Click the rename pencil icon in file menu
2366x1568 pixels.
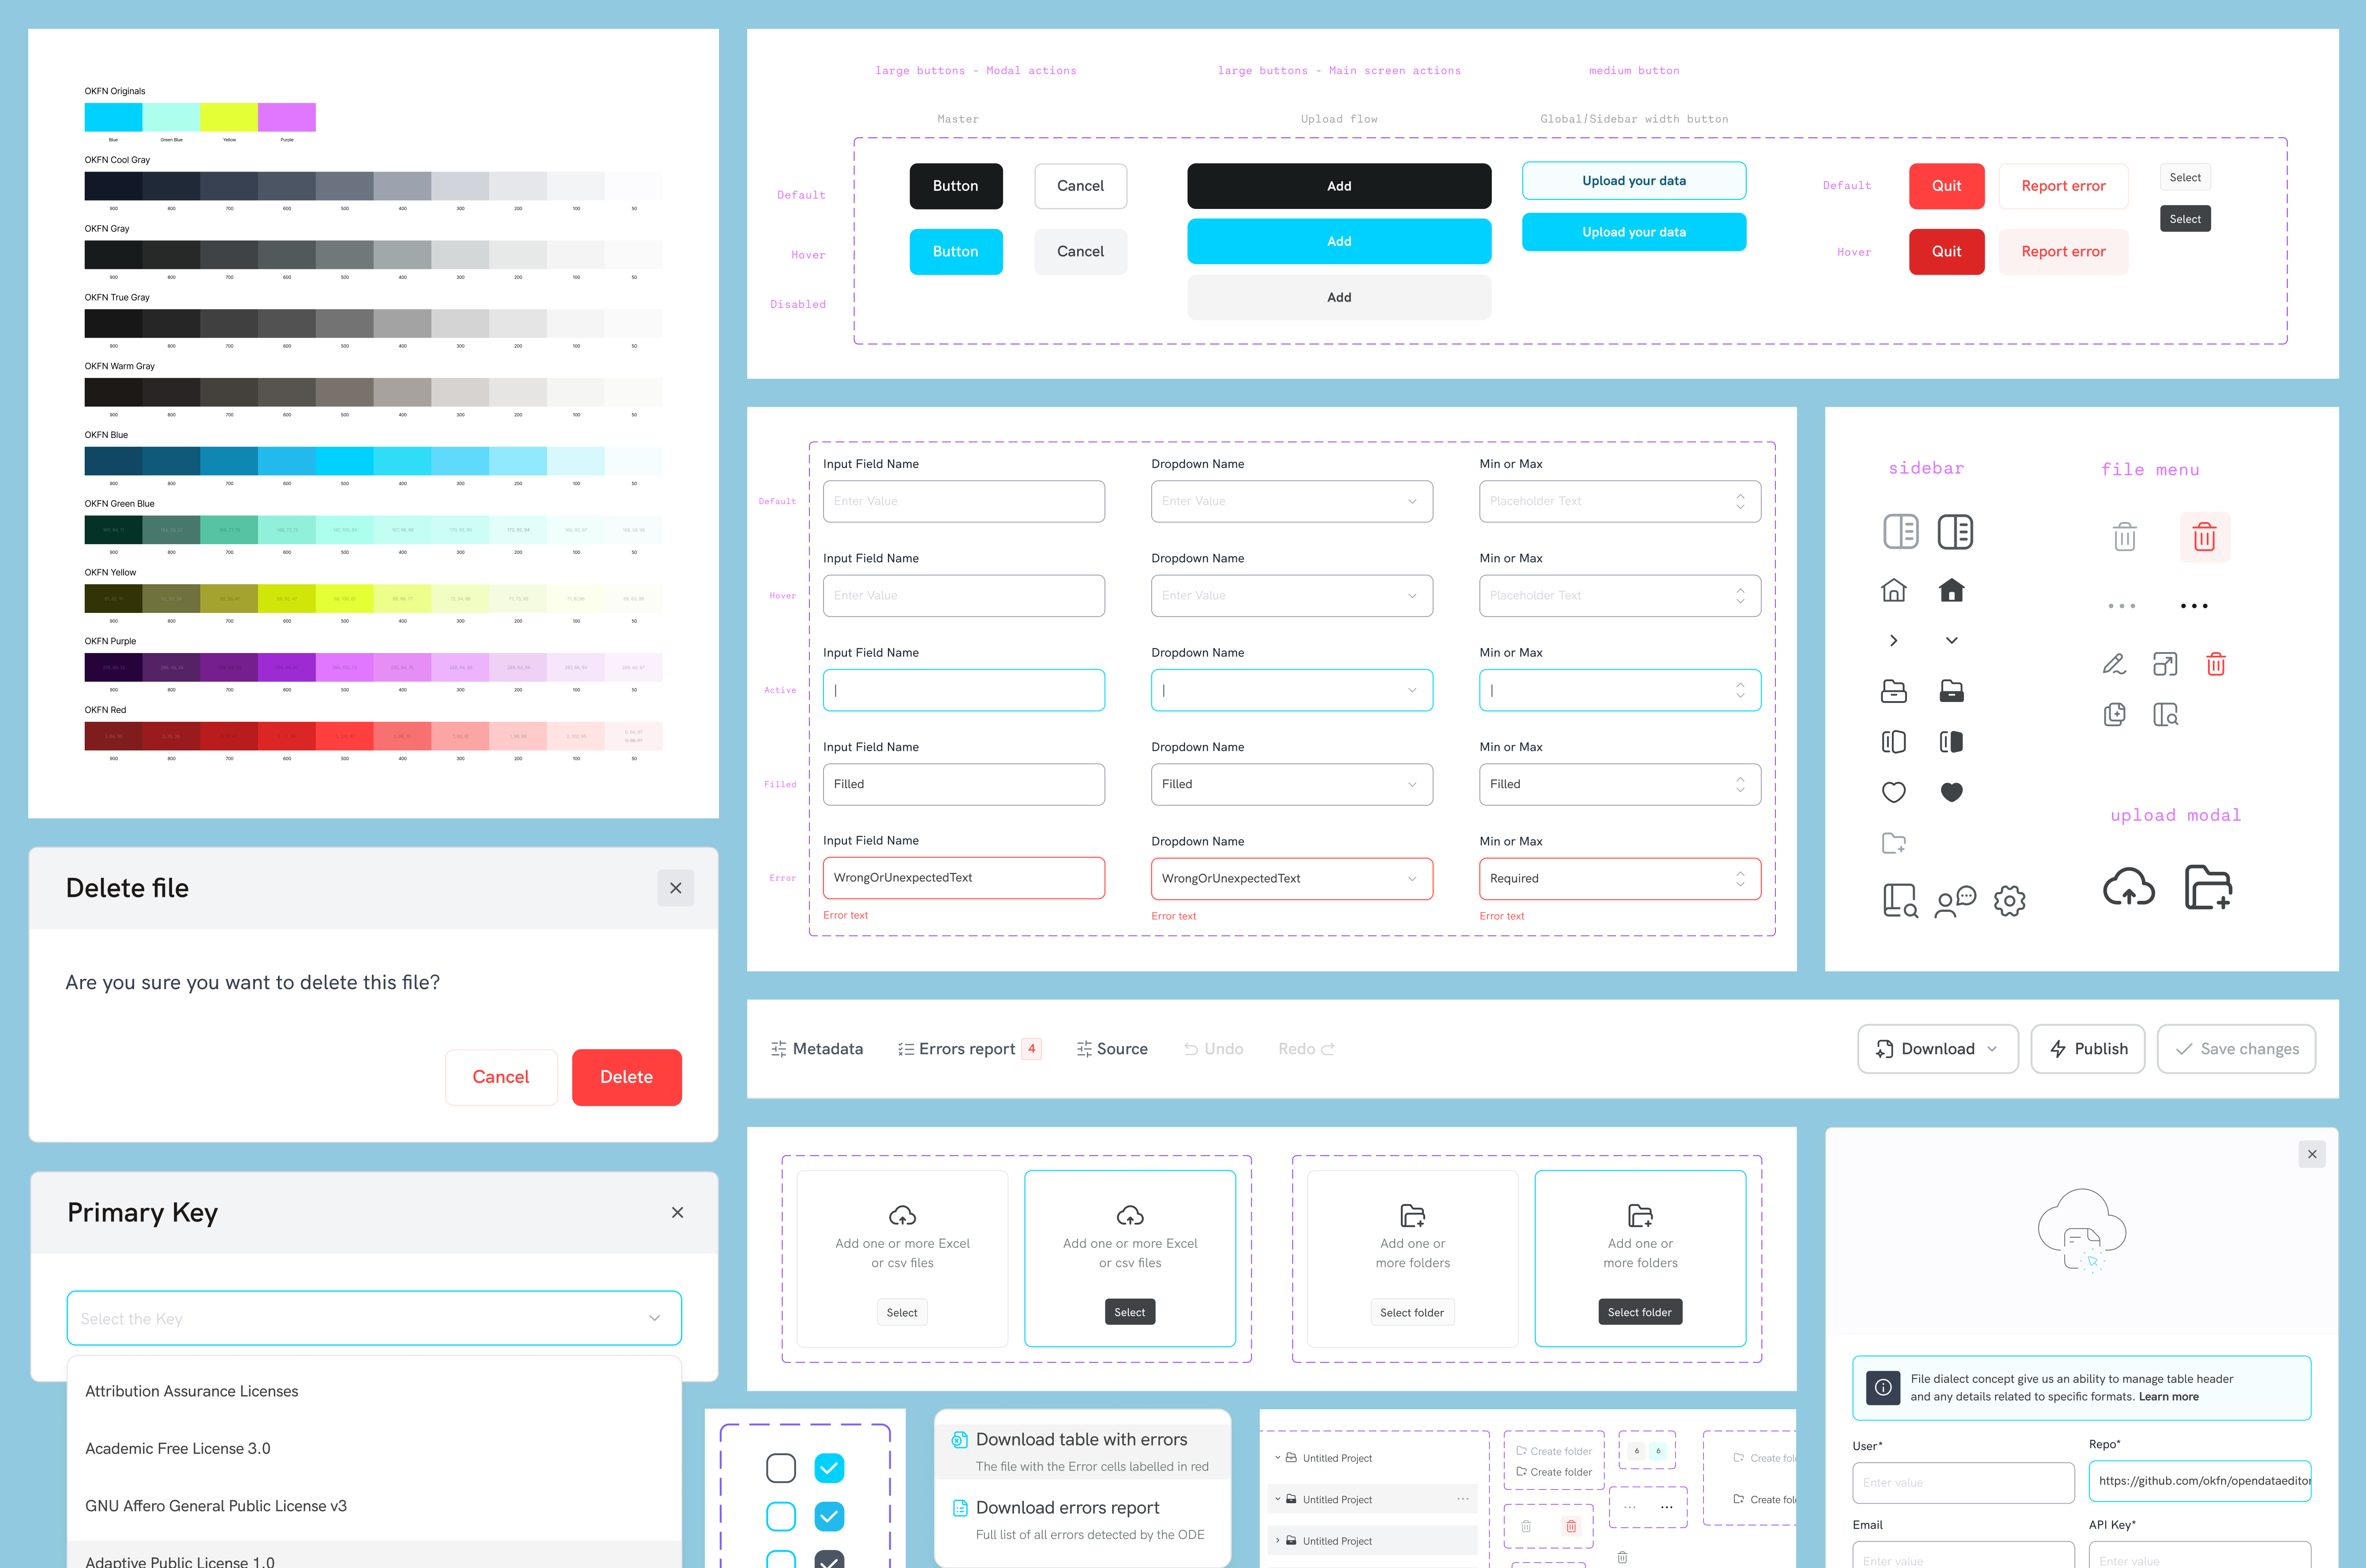[x=2115, y=664]
